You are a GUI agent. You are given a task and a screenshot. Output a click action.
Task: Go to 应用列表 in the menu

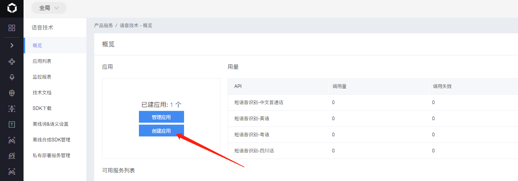click(42, 61)
